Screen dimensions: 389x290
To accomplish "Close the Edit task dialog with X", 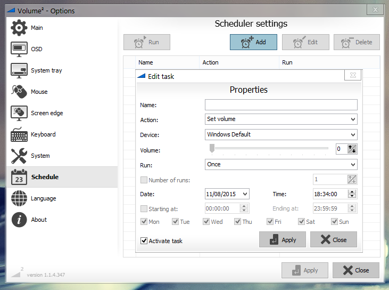I will (353, 75).
